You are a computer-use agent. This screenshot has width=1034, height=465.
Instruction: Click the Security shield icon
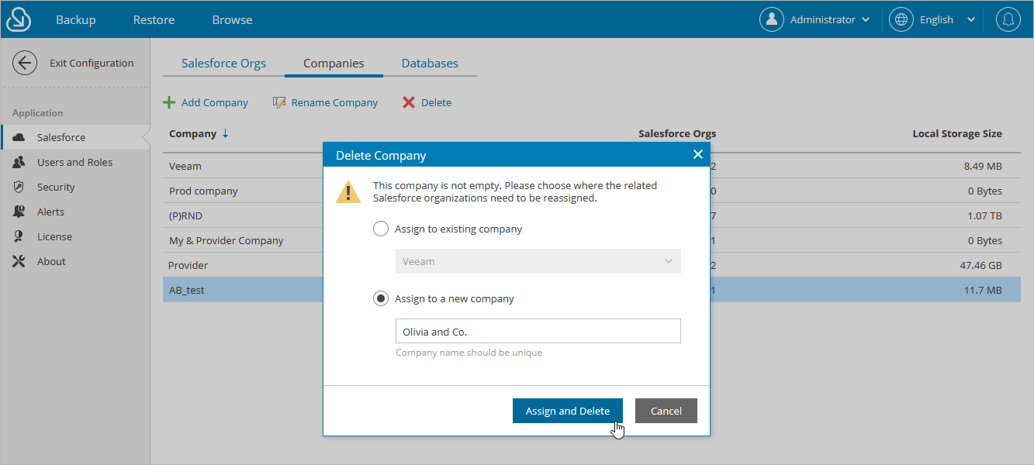coord(19,187)
